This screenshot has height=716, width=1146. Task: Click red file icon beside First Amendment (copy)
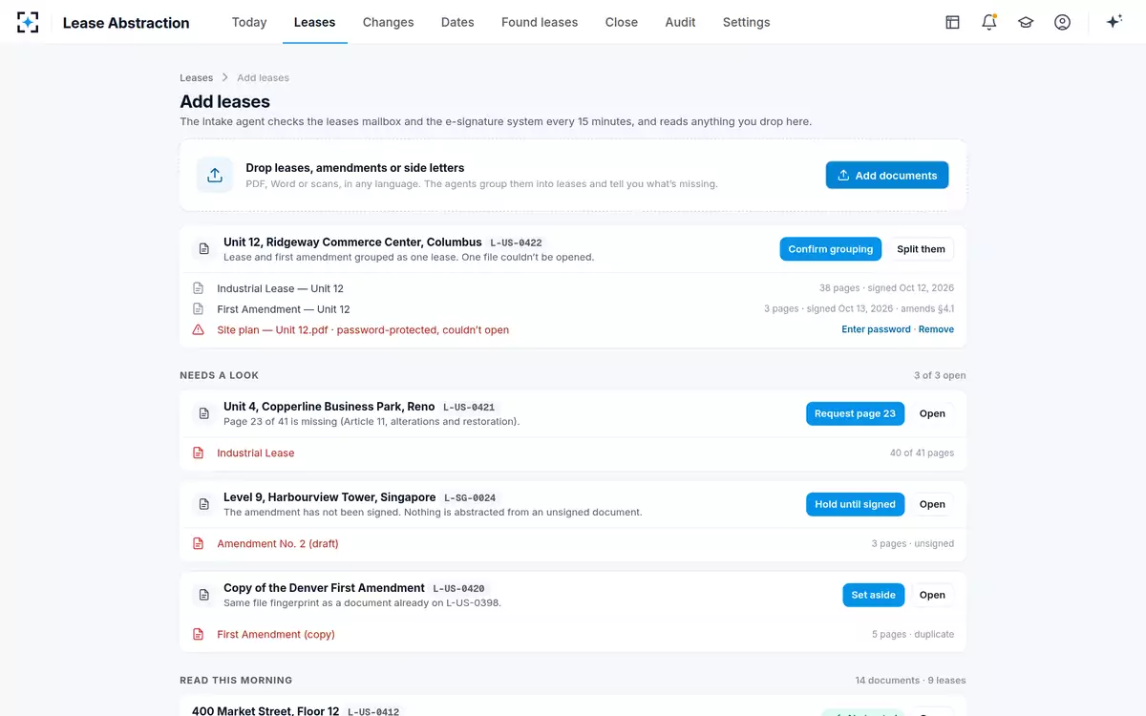(x=198, y=634)
